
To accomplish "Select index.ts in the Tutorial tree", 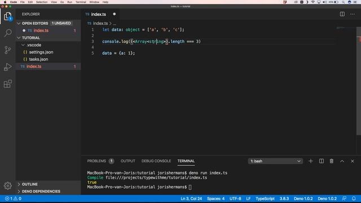I will (34, 67).
